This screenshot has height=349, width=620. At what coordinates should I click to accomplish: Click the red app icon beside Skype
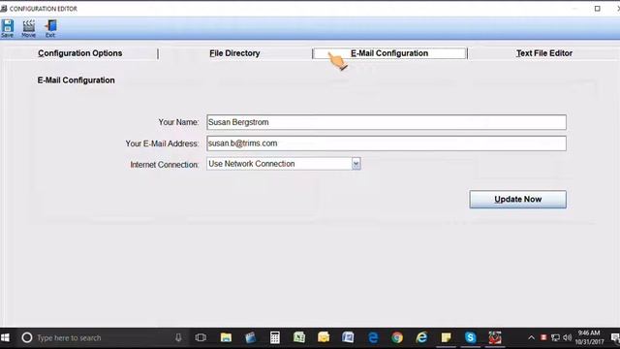click(495, 337)
